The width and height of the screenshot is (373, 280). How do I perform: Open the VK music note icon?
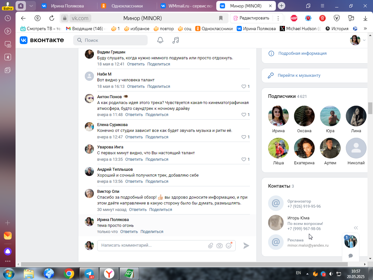(175, 40)
